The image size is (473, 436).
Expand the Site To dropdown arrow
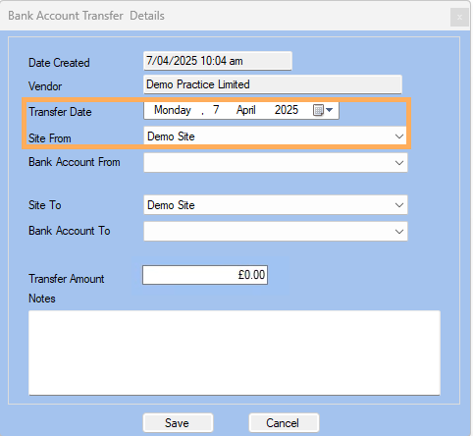point(399,205)
